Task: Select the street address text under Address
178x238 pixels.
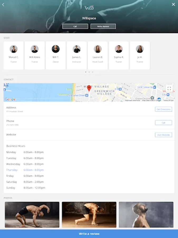Action: coord(15,111)
